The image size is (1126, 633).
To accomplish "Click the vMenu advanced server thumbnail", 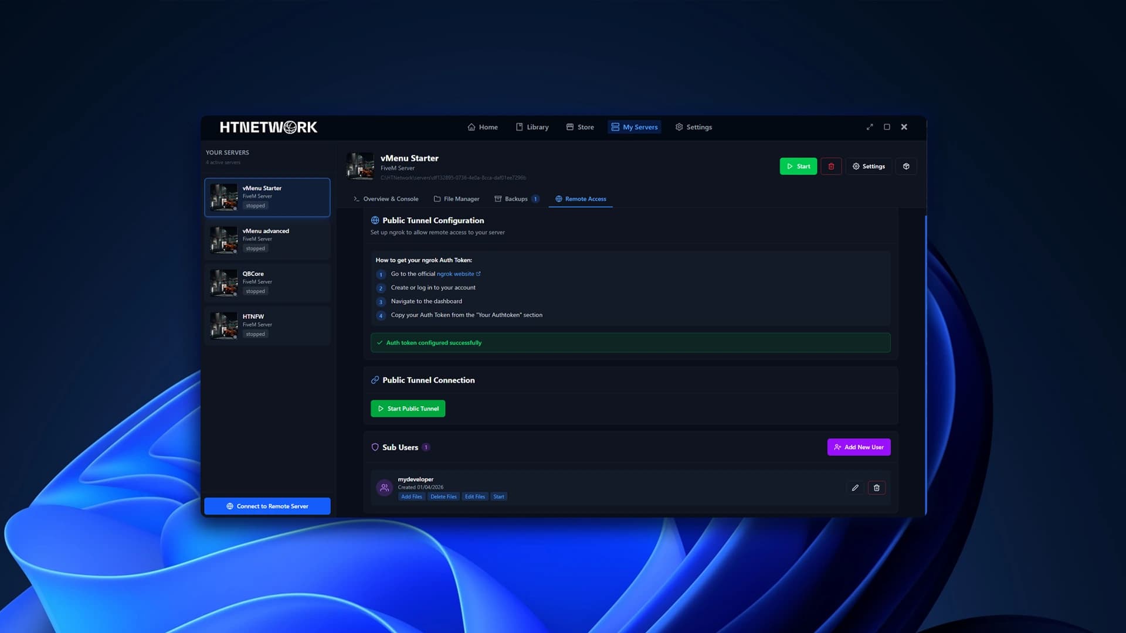I will (x=223, y=240).
